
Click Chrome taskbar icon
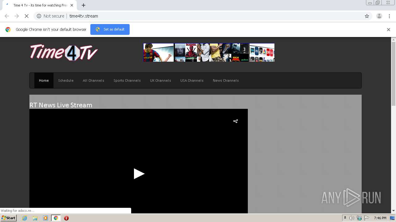(56, 218)
